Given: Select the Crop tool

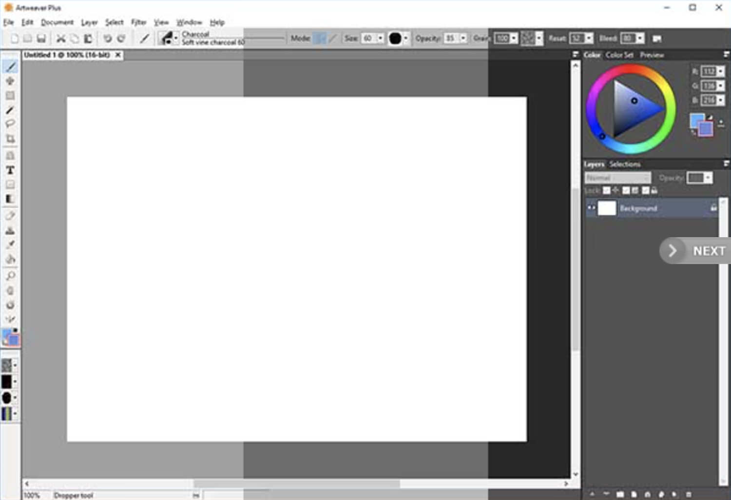Looking at the screenshot, I should [x=10, y=139].
